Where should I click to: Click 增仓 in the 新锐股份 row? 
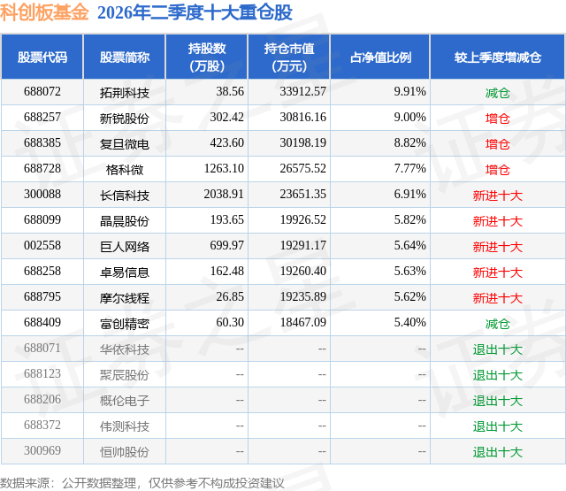(x=497, y=119)
